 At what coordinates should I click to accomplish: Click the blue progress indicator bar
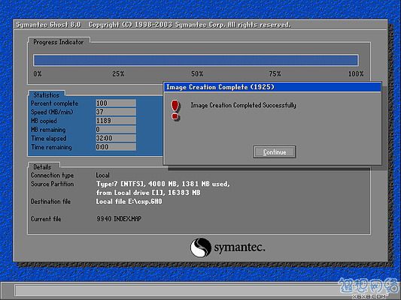(x=196, y=60)
